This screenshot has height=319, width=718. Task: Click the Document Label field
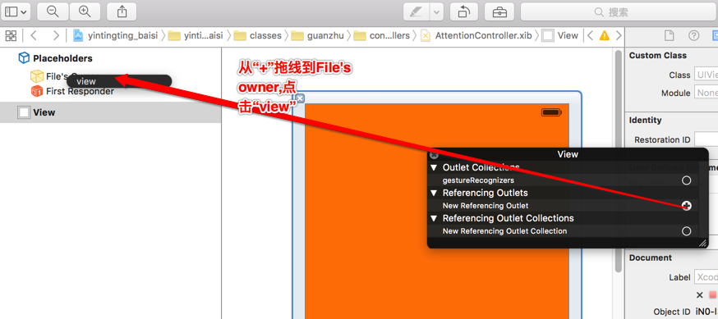706,277
